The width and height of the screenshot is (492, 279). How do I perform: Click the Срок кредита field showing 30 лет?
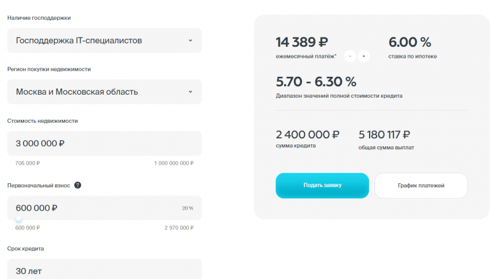pos(104,270)
